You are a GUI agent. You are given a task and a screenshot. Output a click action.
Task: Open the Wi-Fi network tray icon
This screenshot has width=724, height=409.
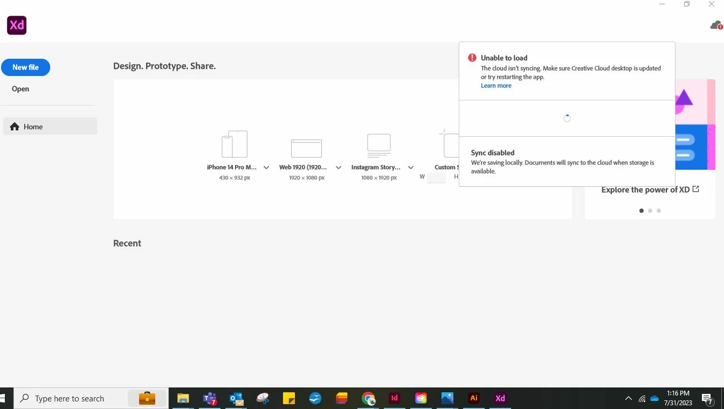point(642,399)
